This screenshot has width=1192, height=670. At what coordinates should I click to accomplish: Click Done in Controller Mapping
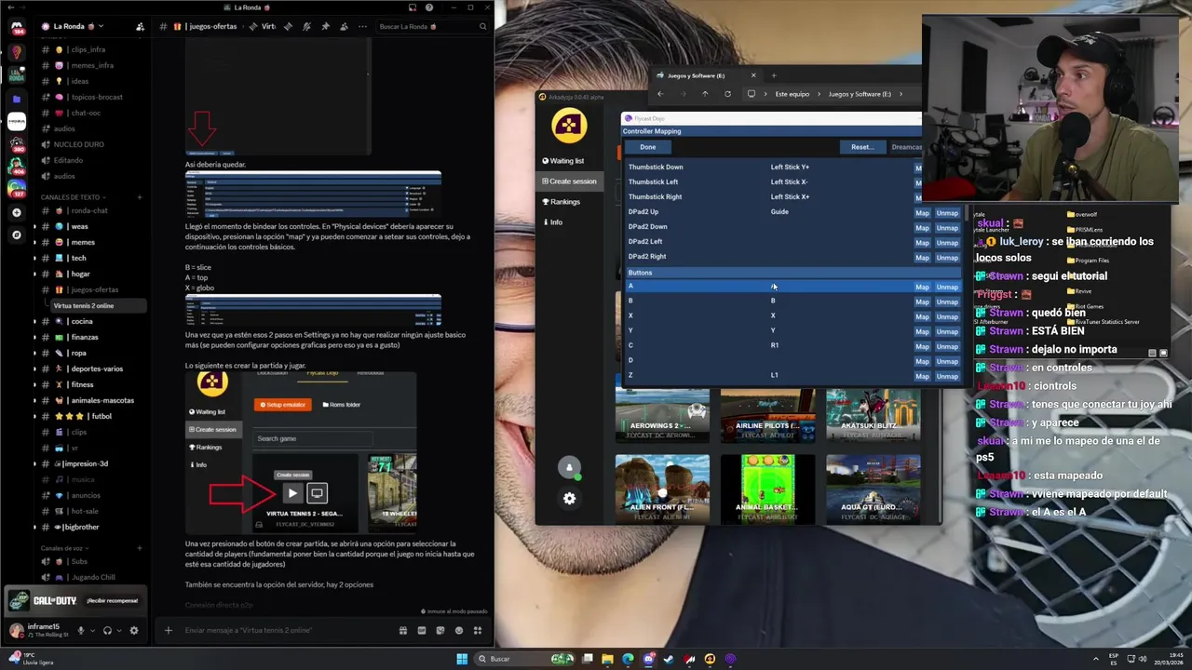[x=648, y=147]
